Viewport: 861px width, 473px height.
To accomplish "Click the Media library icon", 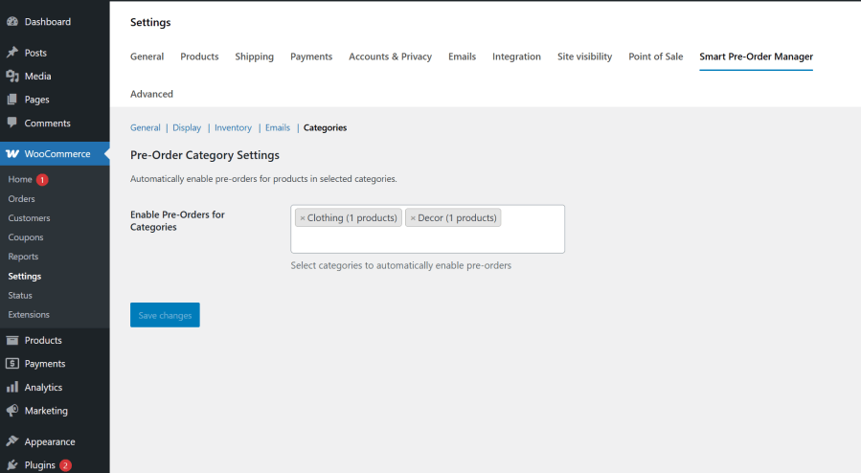I will click(12, 76).
